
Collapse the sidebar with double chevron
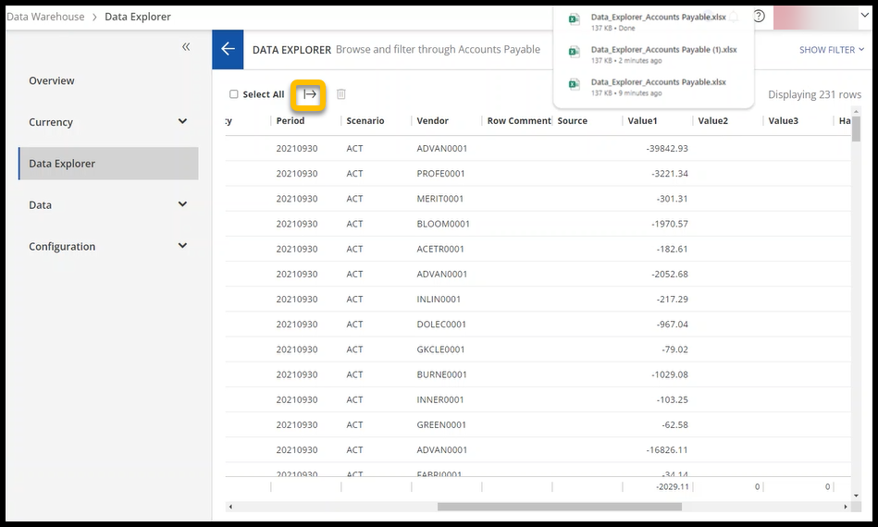point(186,47)
